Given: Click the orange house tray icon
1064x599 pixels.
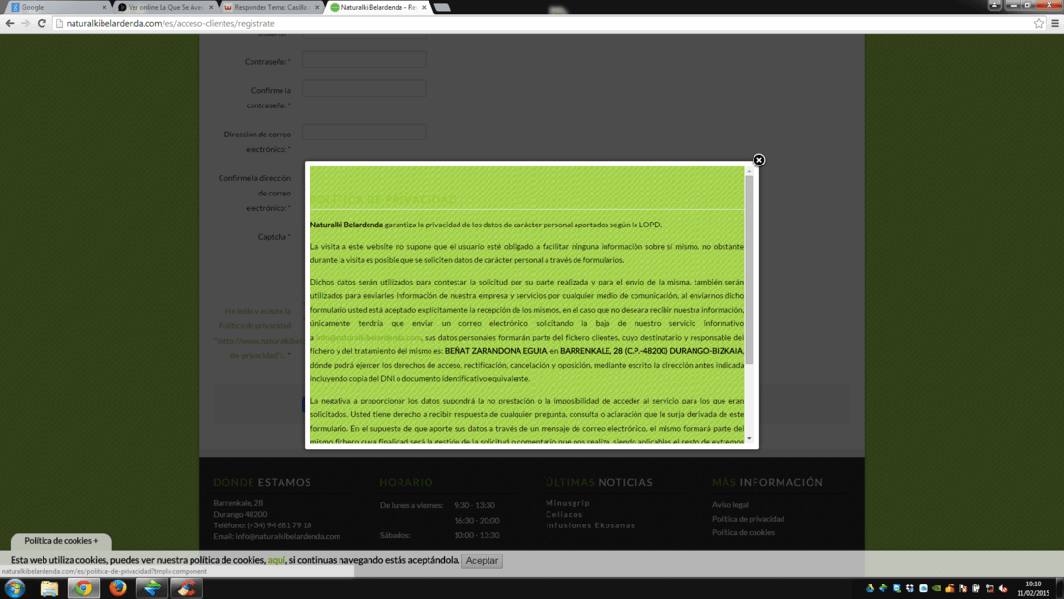Looking at the screenshot, I should [949, 588].
